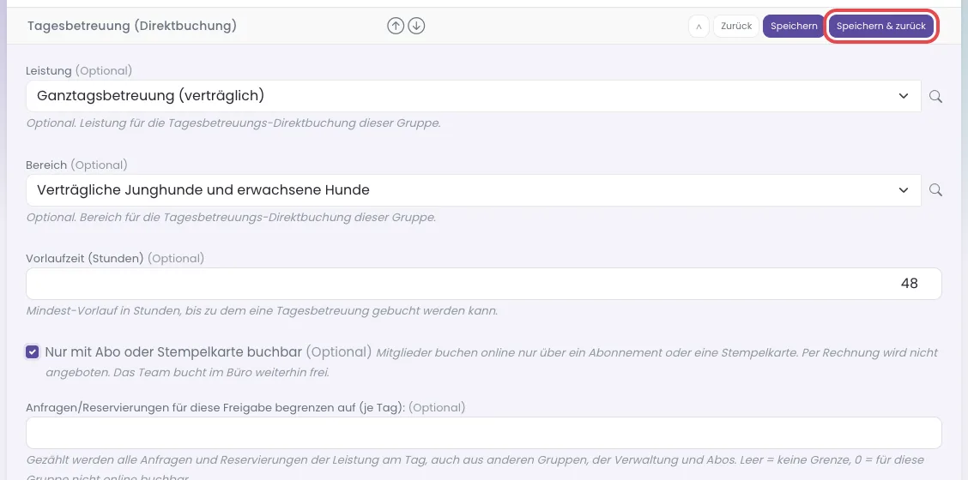Click the Tagesbetreuung (Direktbuchung) heading
This screenshot has width=968, height=480.
131,26
